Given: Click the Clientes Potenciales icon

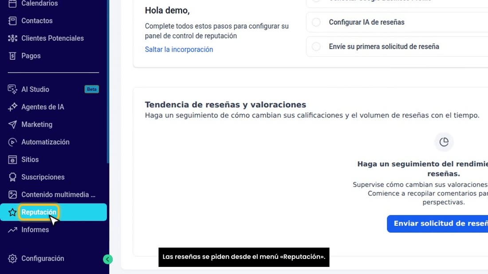Looking at the screenshot, I should (x=12, y=38).
